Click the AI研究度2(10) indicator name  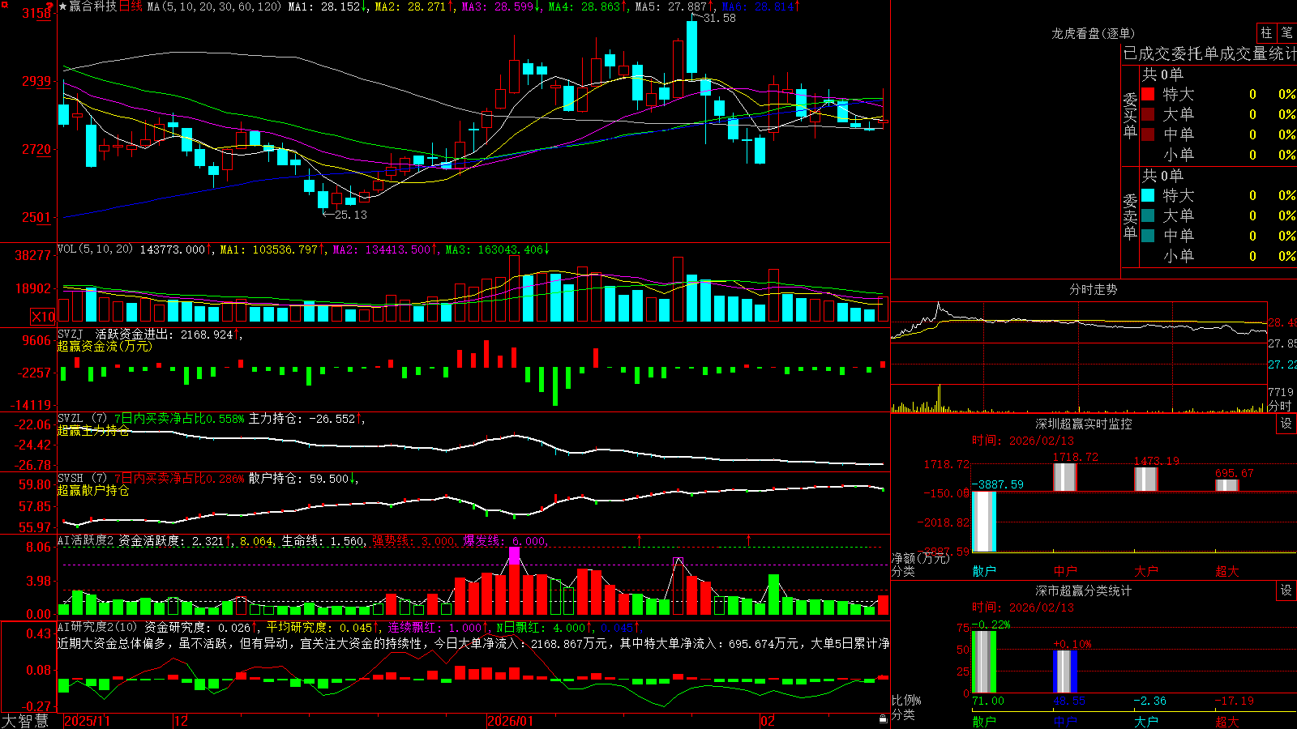pos(97,627)
